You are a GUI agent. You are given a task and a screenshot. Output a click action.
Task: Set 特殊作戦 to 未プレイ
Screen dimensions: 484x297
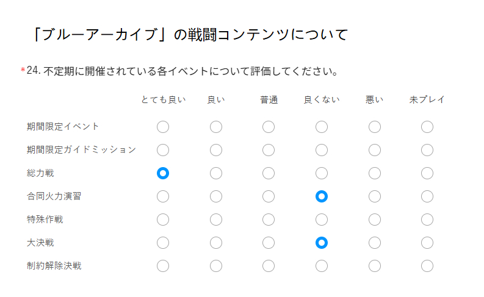pyautogui.click(x=427, y=220)
